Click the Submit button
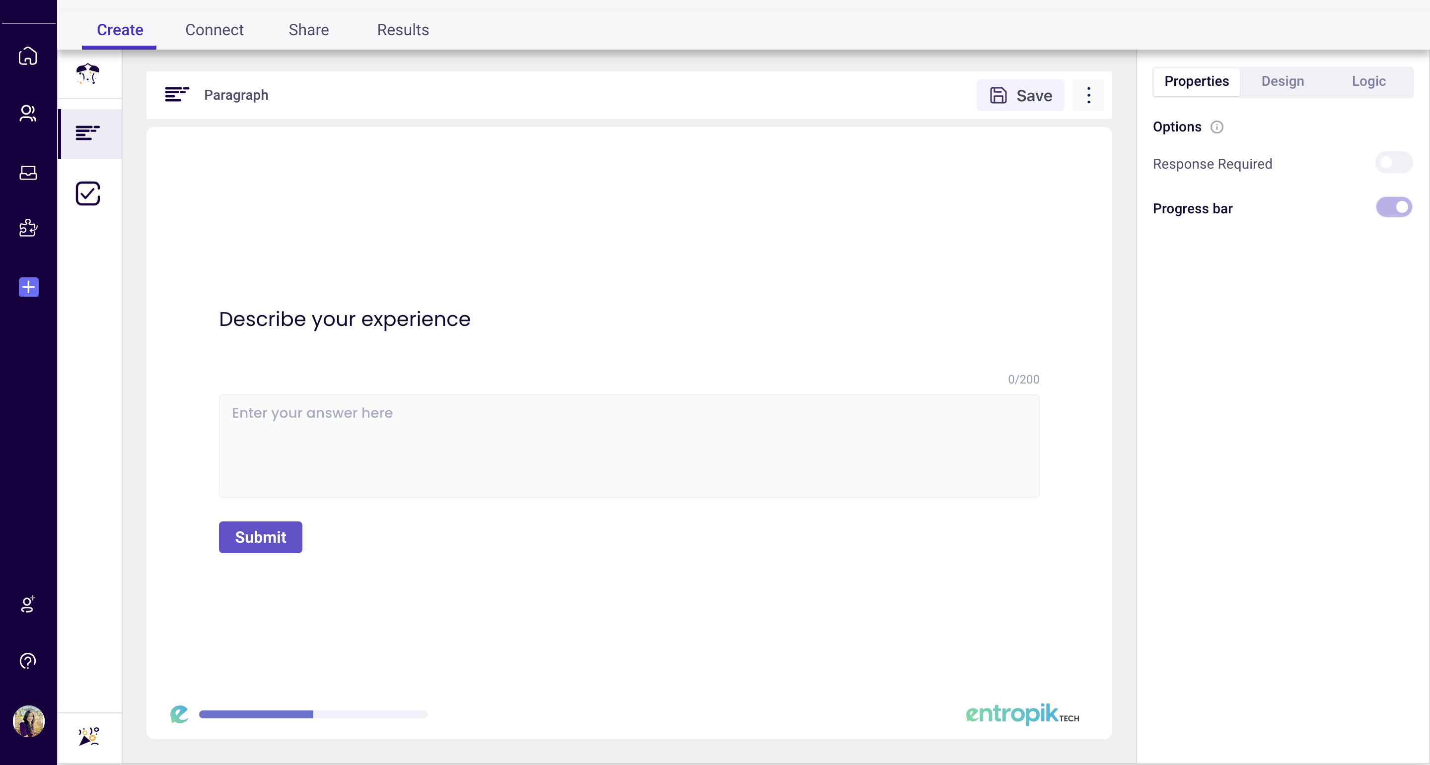The width and height of the screenshot is (1430, 765). (260, 537)
